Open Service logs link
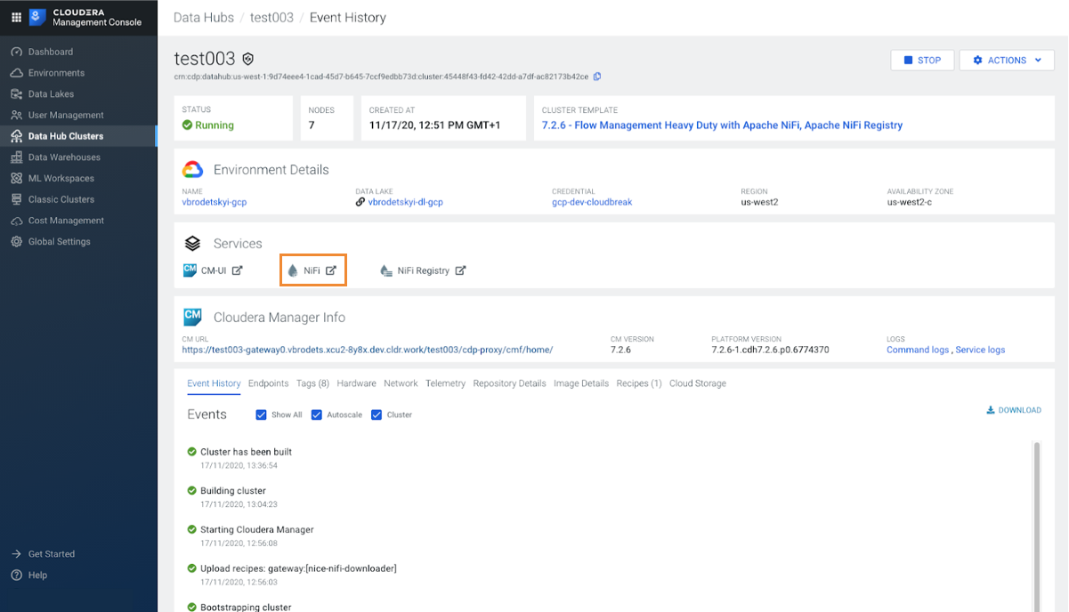Screen dimensions: 1069x612 (x=980, y=350)
